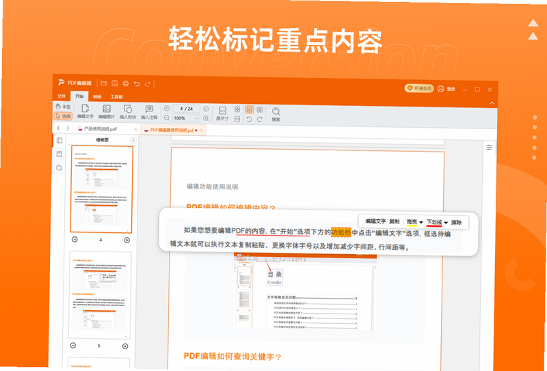547x371 pixels.
Task: Activate the 选择 selection tool
Action: tap(63, 115)
